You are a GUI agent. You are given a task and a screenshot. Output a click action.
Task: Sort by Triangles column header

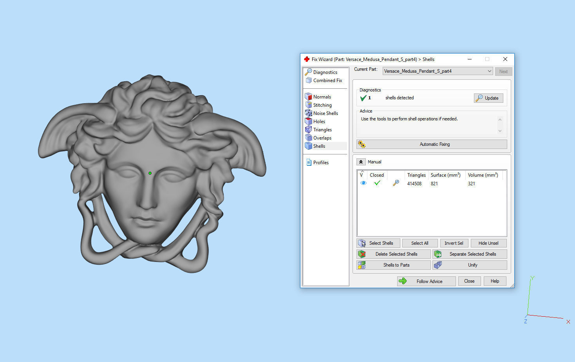(x=416, y=175)
